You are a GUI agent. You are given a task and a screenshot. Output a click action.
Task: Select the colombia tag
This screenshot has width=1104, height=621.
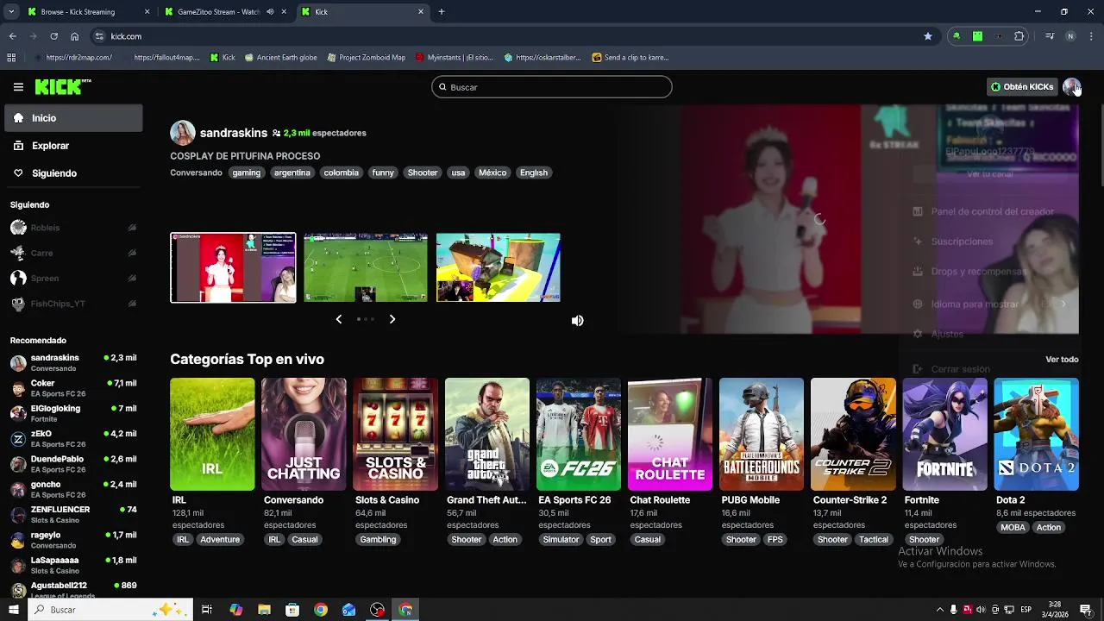[x=341, y=172]
